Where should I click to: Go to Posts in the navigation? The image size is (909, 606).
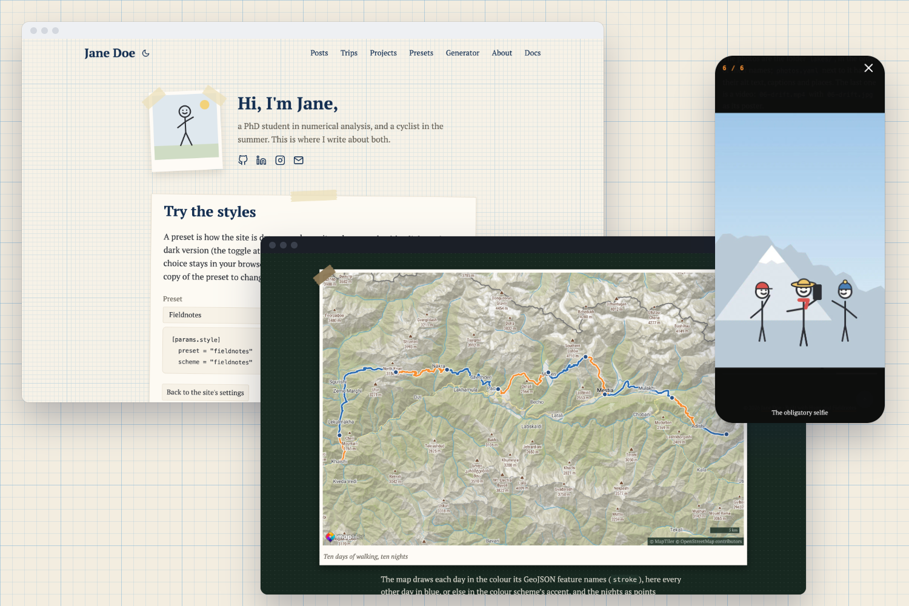coord(319,53)
